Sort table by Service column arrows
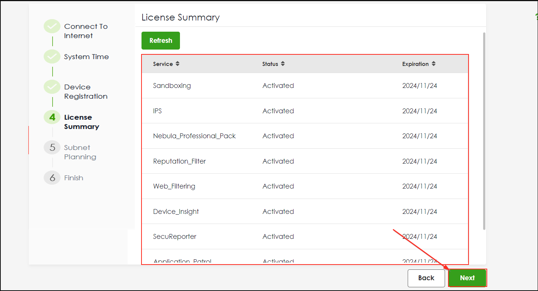The width and height of the screenshot is (538, 291). click(177, 64)
